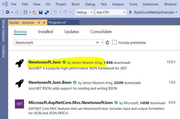This screenshot has height=119, width=180.
Task: Expand the New Project dropdown arrow
Action: [x=30, y=12]
